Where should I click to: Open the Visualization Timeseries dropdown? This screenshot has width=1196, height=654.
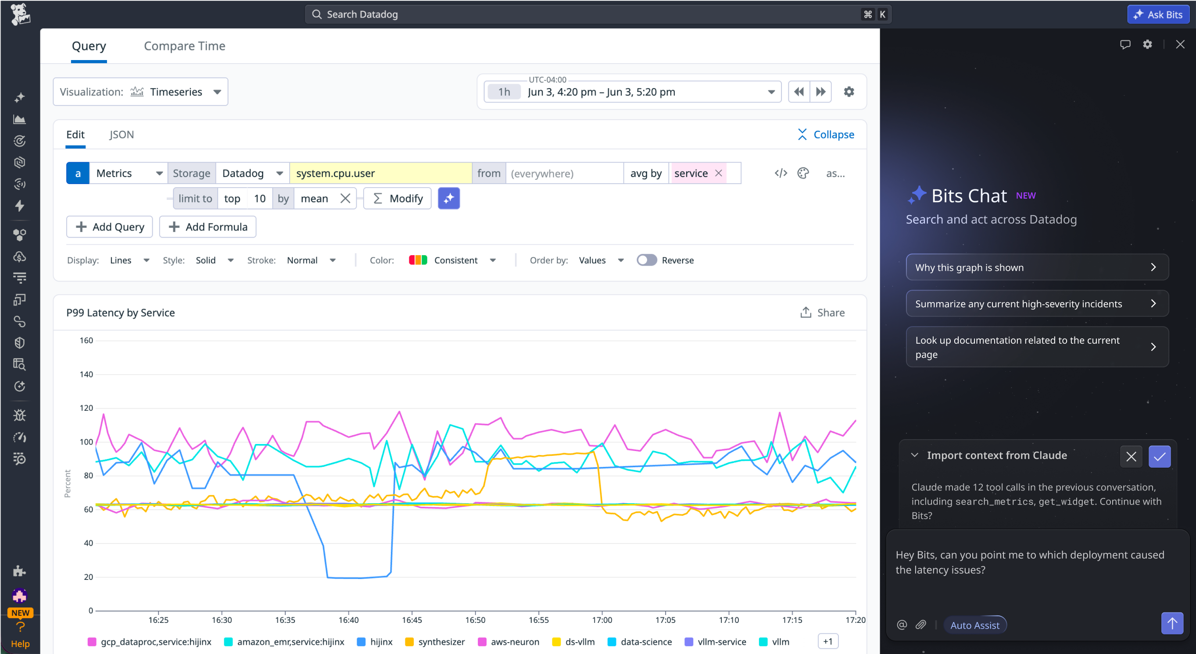[141, 92]
